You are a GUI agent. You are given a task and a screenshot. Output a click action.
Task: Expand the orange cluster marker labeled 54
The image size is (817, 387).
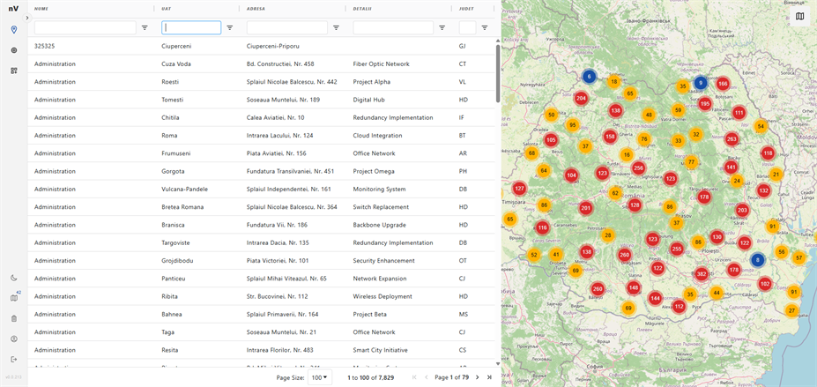pos(761,126)
